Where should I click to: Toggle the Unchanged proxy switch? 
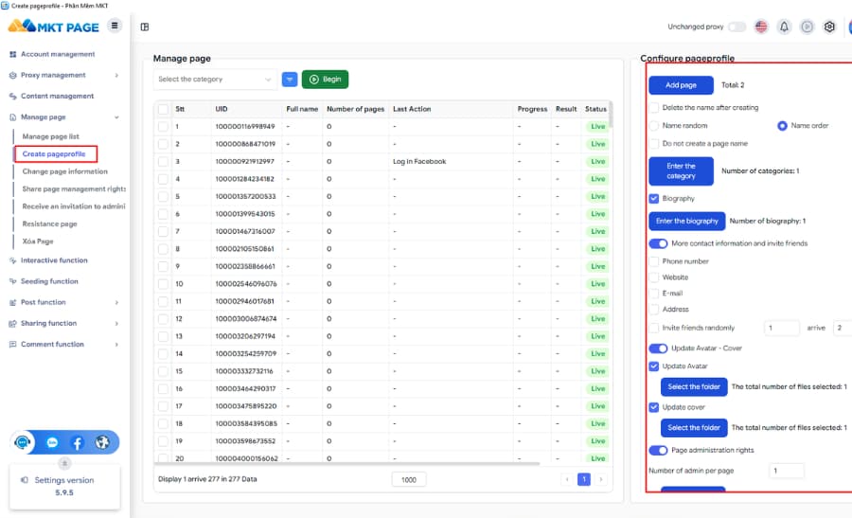pos(737,27)
